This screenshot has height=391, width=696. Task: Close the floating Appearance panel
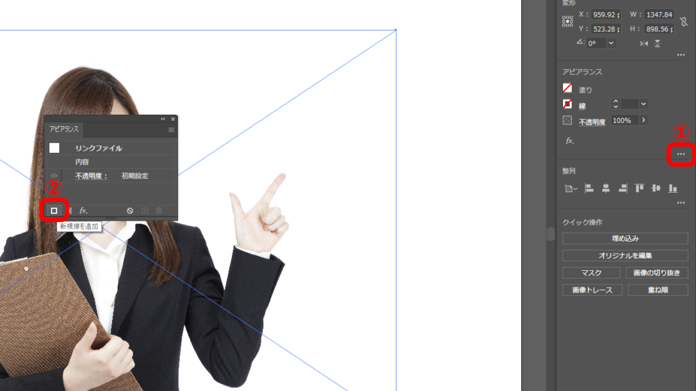173,119
